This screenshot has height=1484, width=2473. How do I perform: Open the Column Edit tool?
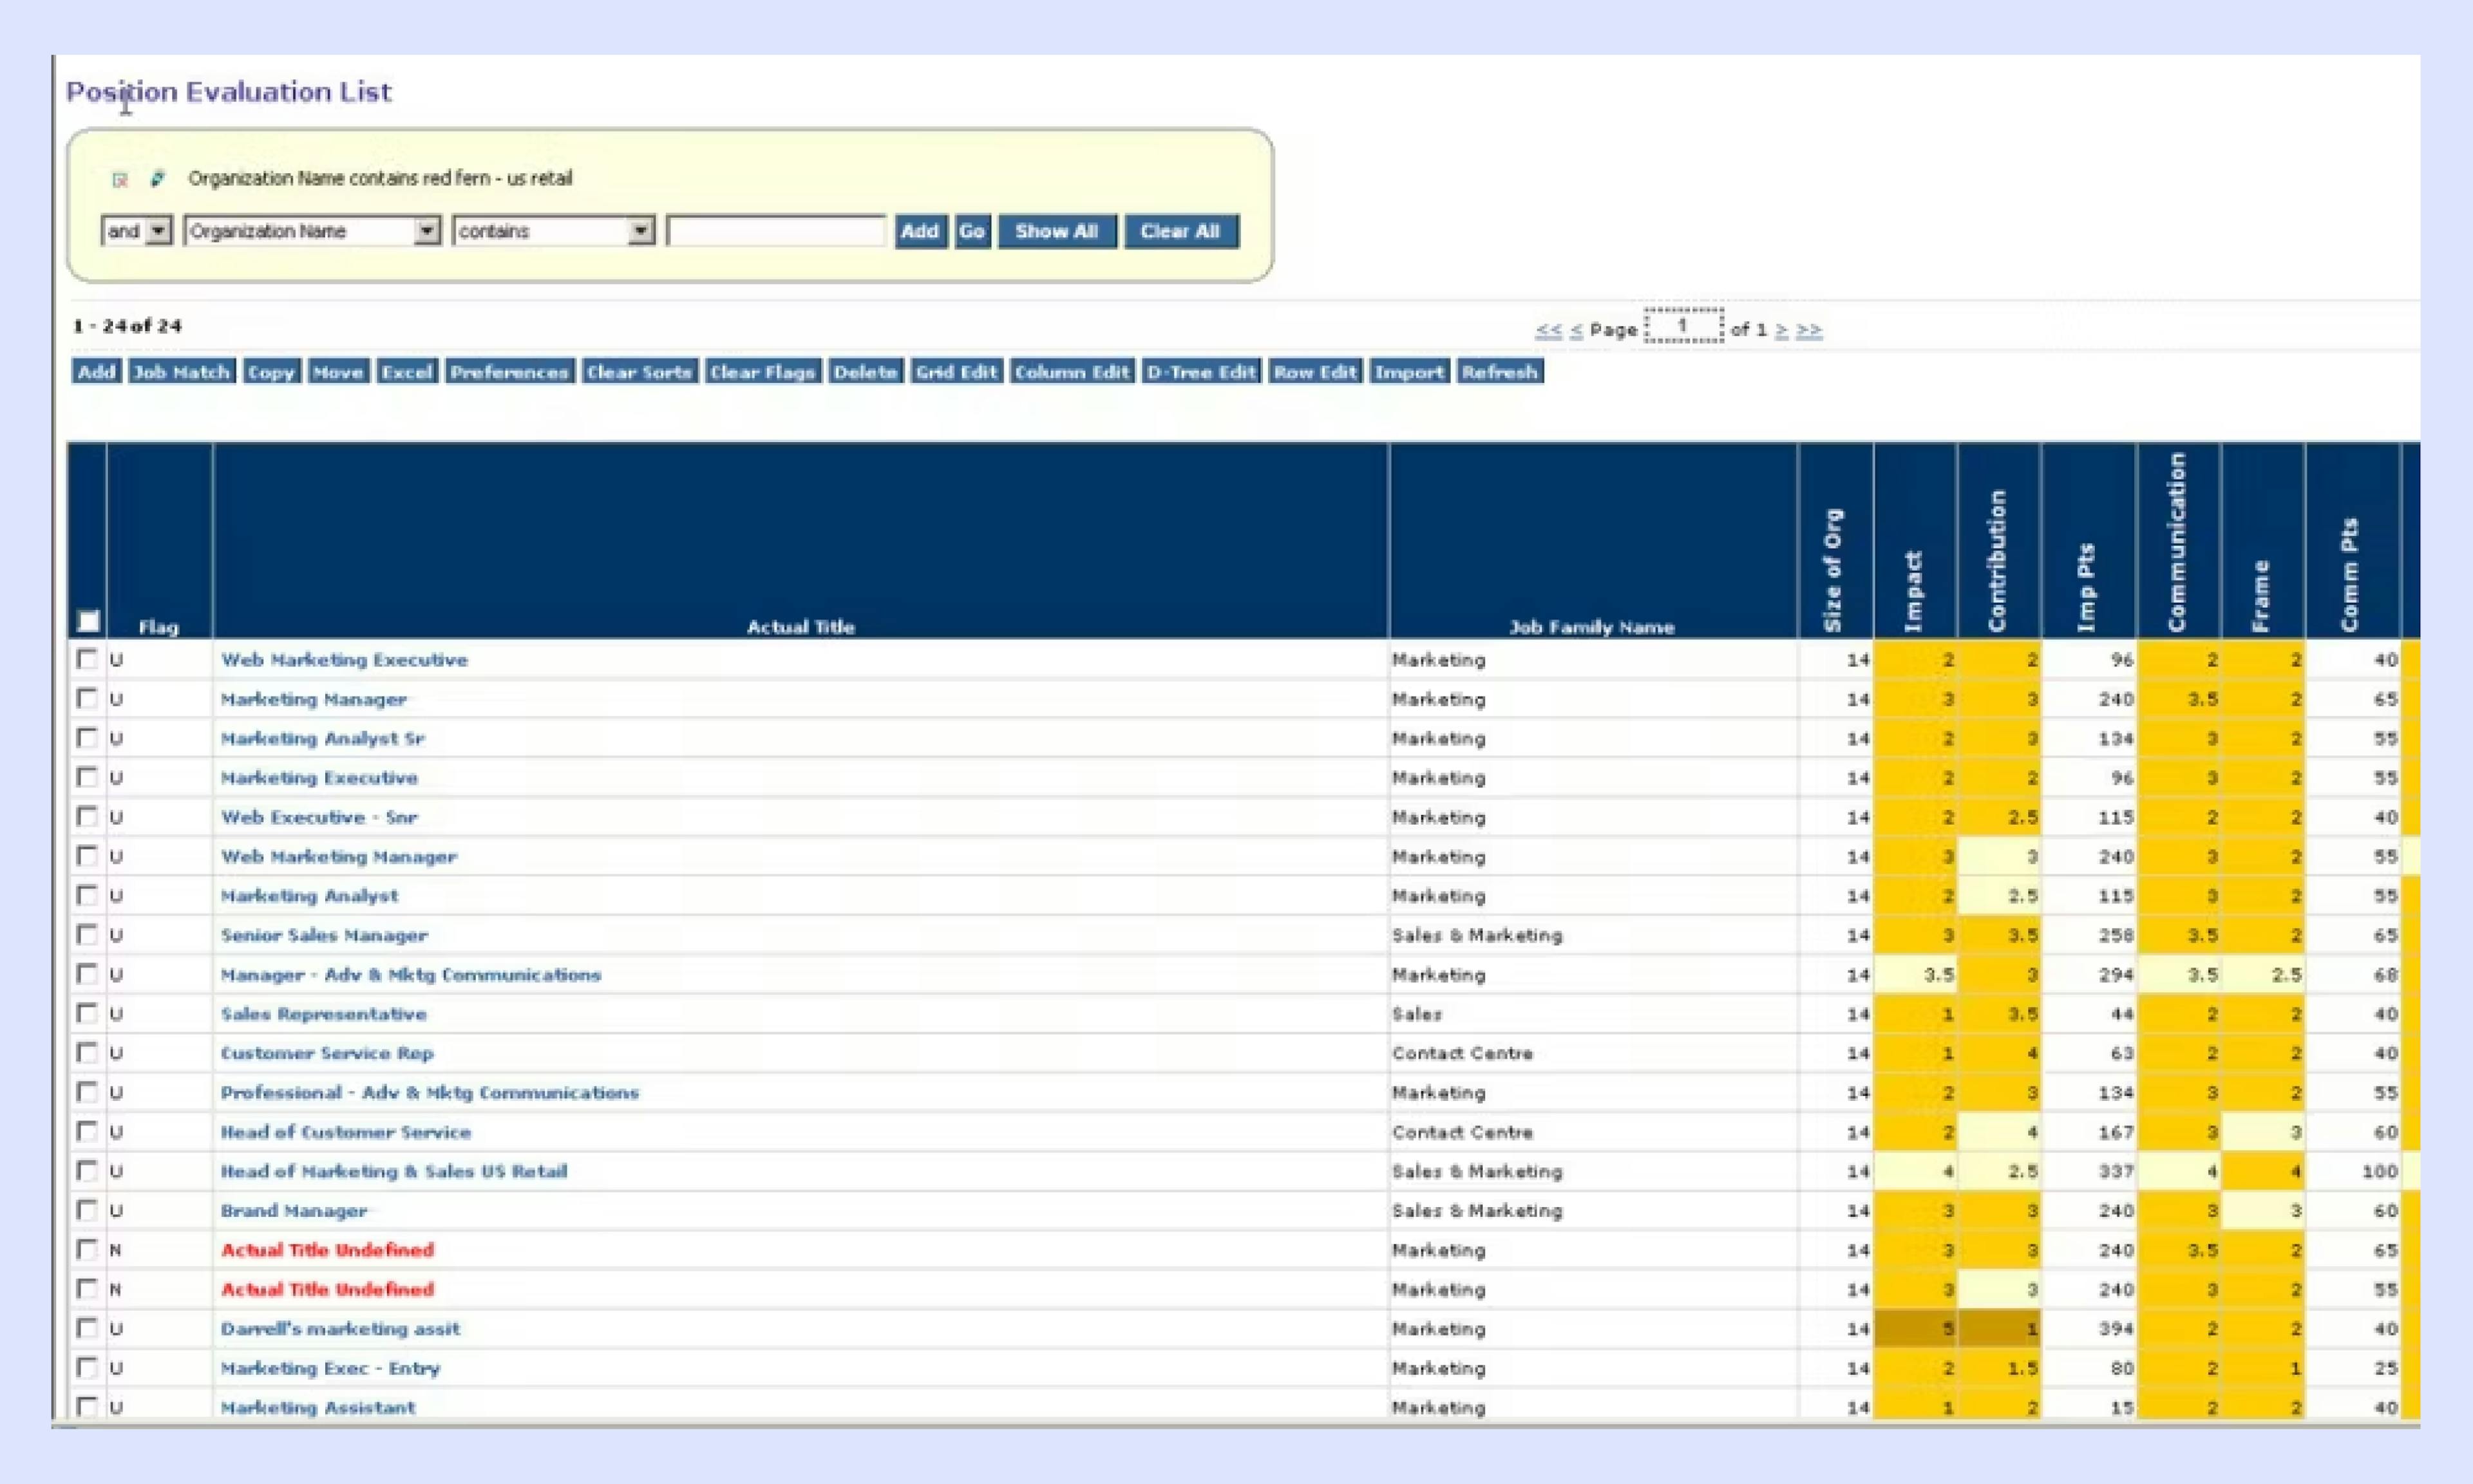tap(1071, 371)
